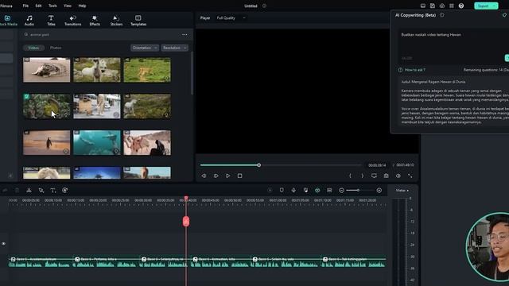509x286 pixels.
Task: Select the penguin at sunset thumbnail
Action: pos(46,143)
